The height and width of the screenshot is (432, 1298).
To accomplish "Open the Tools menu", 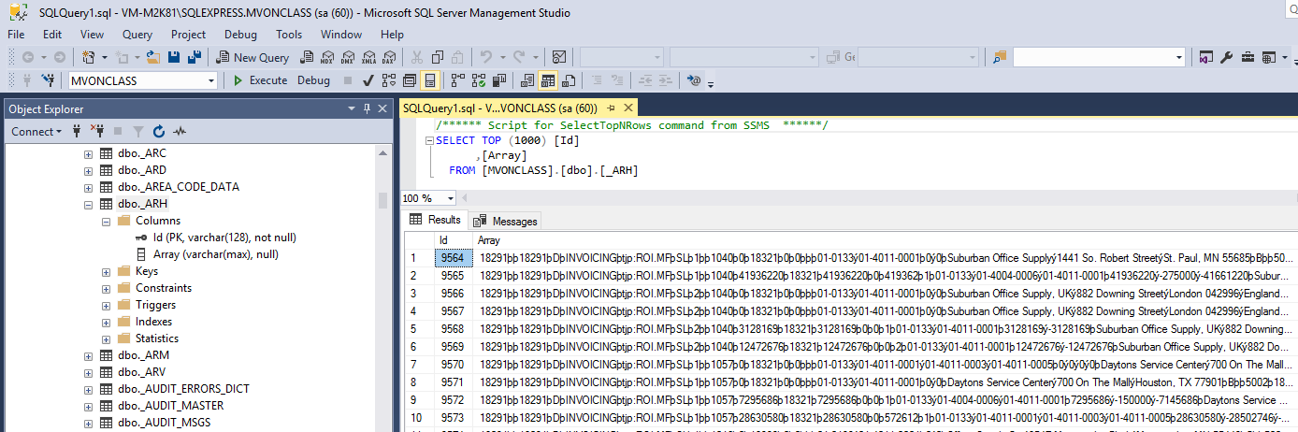I will click(x=289, y=34).
